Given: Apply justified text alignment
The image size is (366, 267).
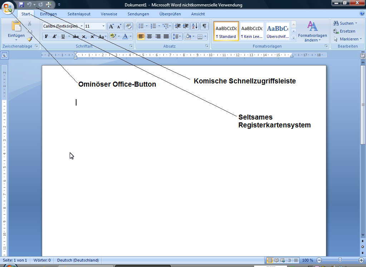Looking at the screenshot, I should [166, 37].
